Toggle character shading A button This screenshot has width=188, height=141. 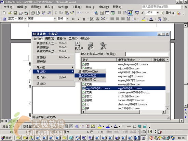point(98,19)
